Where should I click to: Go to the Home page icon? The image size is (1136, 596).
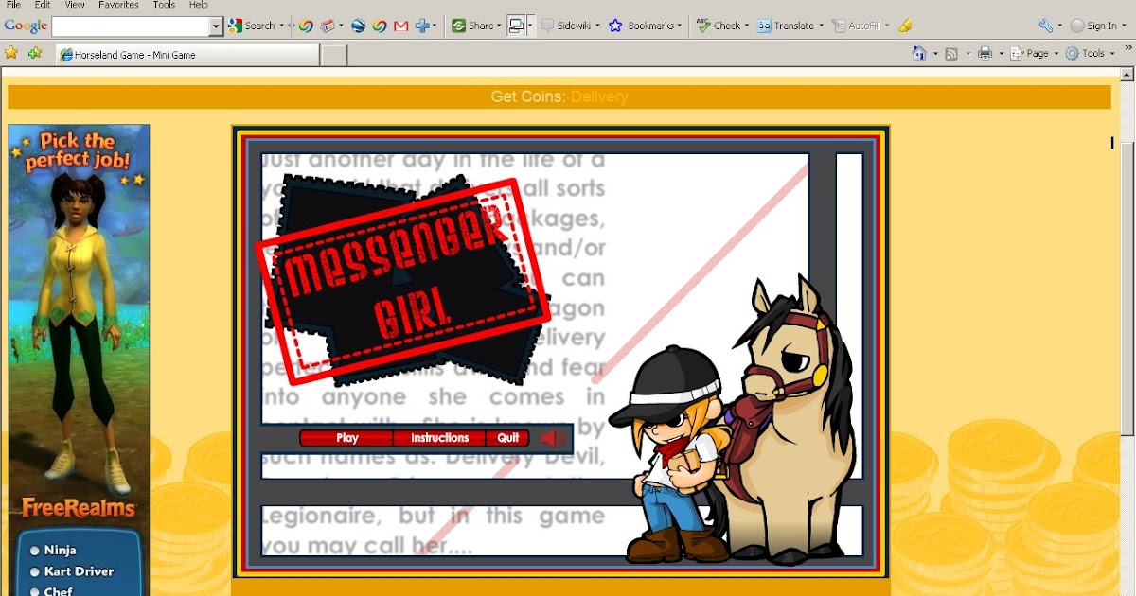pyautogui.click(x=919, y=53)
